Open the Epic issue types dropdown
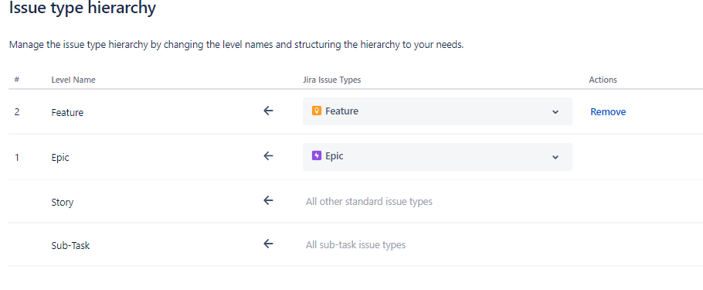The image size is (703, 290). coord(437,157)
